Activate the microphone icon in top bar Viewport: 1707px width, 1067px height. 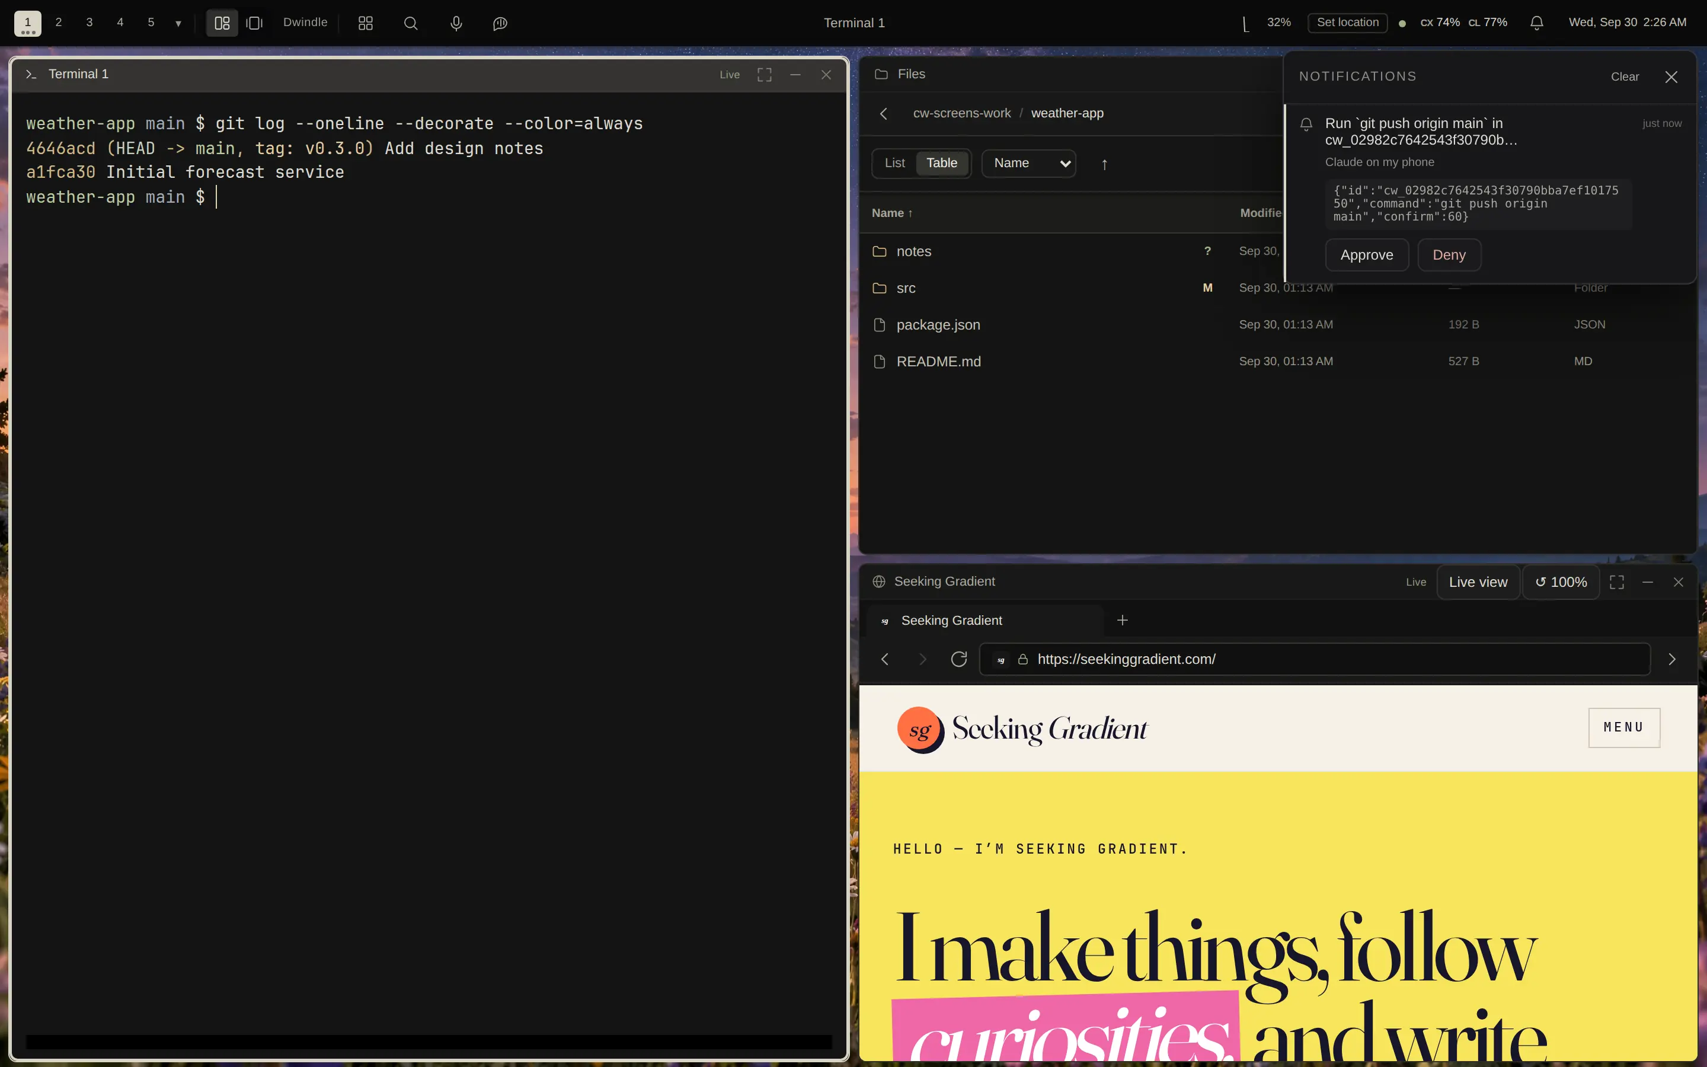pos(456,23)
